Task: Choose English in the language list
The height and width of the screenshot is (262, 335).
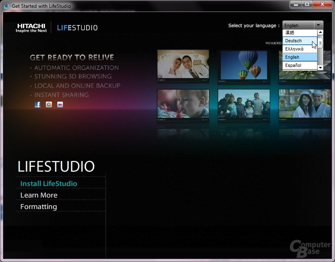Action: (x=300, y=57)
